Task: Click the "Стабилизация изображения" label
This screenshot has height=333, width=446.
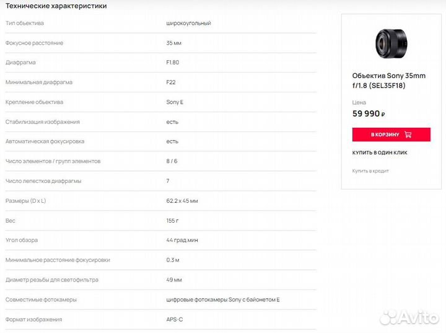Action: coord(42,122)
